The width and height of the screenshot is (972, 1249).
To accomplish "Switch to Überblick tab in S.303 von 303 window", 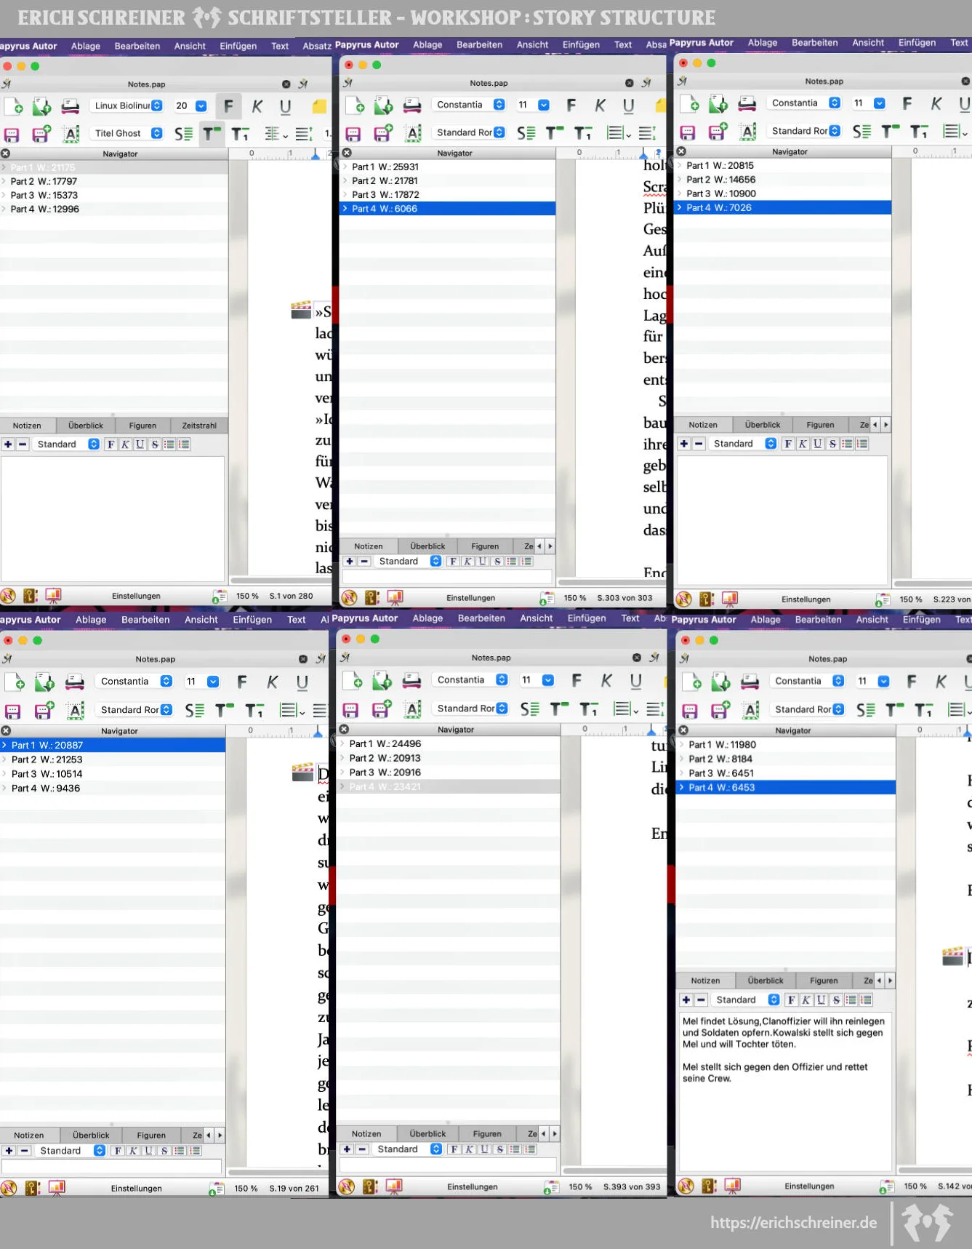I will [427, 546].
